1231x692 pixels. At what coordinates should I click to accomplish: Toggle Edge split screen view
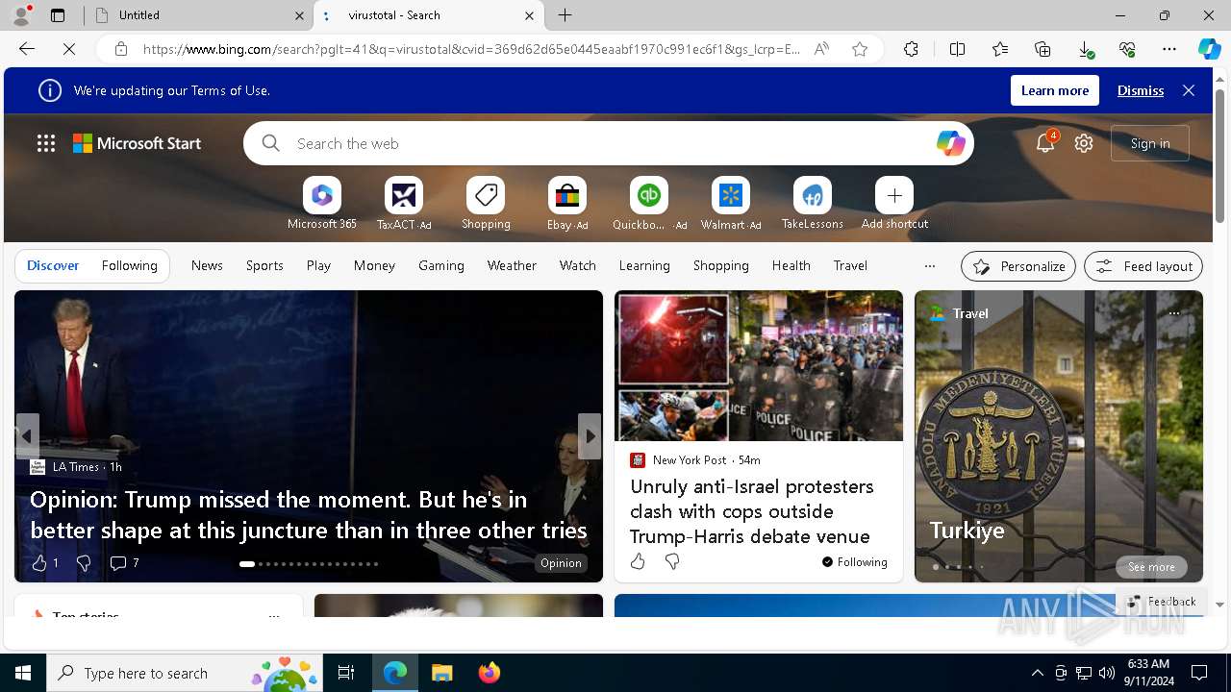957,49
